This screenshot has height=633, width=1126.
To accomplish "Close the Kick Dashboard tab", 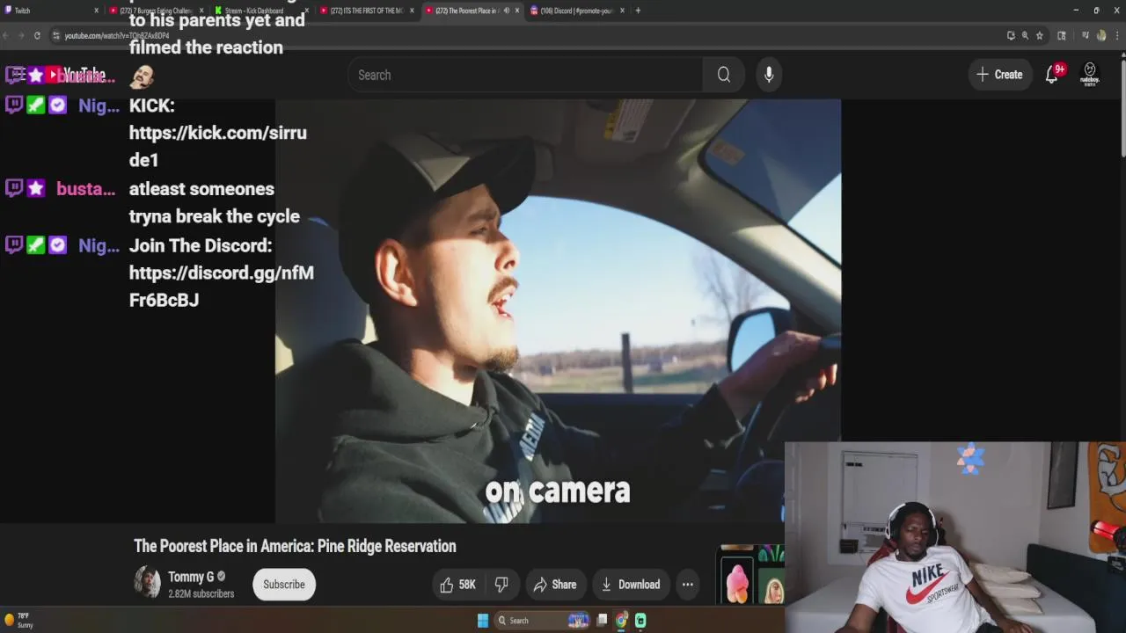I will [307, 11].
